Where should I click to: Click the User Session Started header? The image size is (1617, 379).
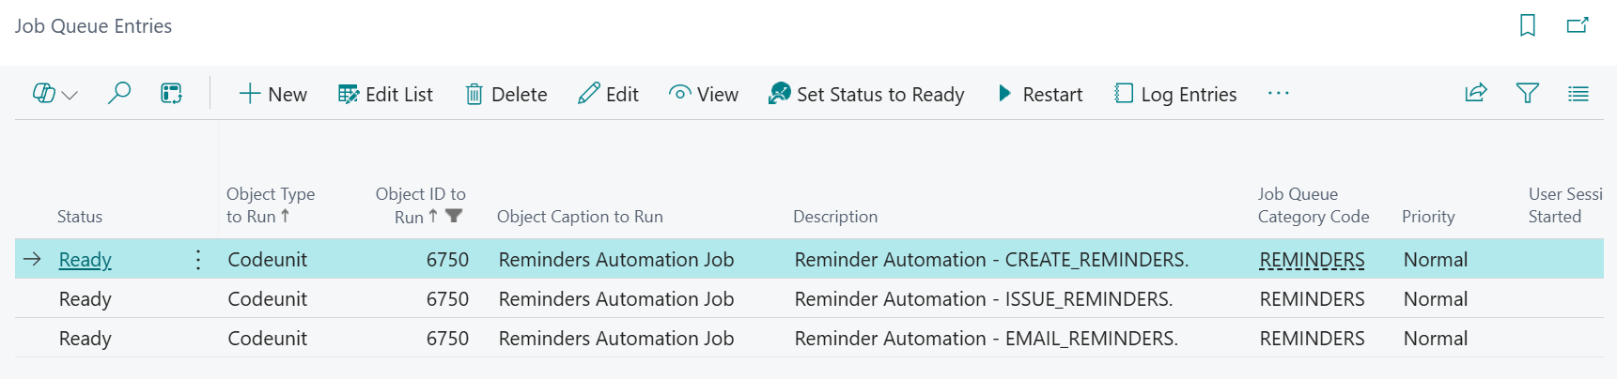pos(1565,205)
